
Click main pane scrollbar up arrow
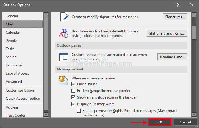tap(194, 15)
